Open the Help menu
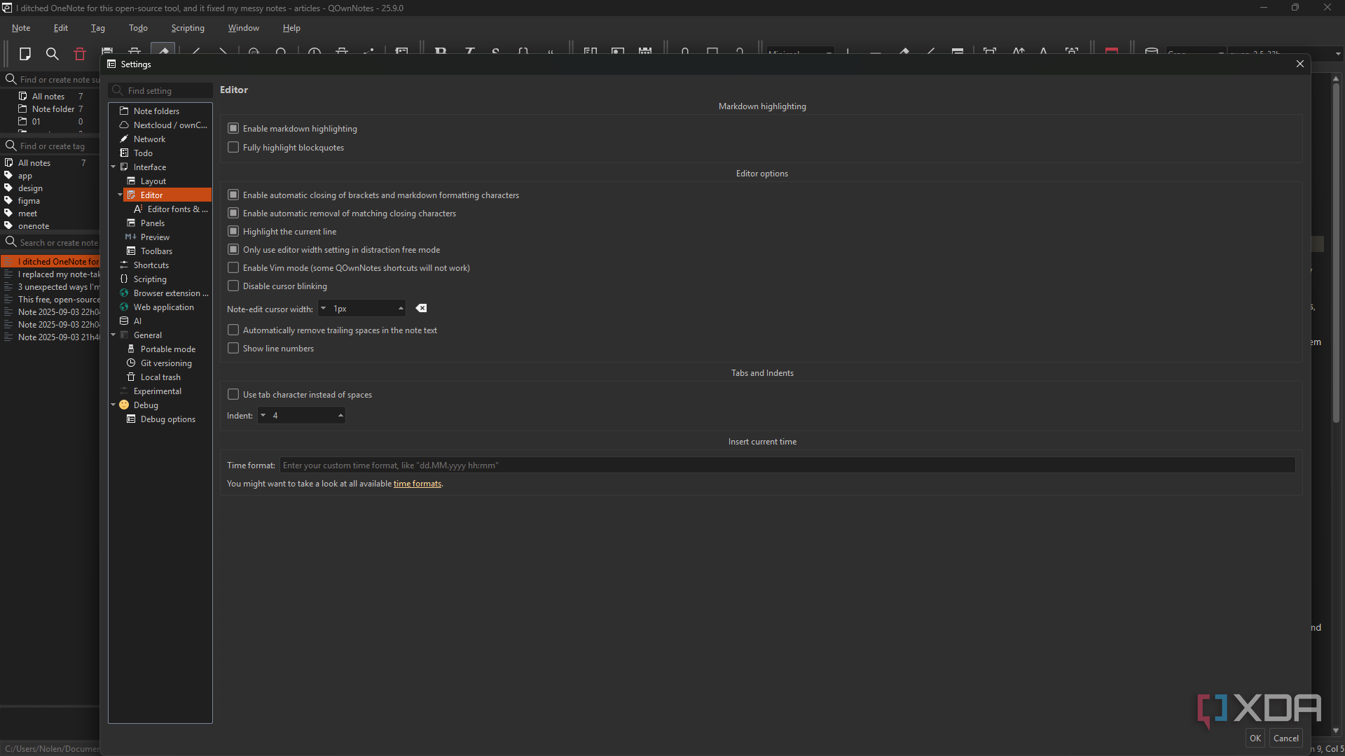 pyautogui.click(x=291, y=28)
